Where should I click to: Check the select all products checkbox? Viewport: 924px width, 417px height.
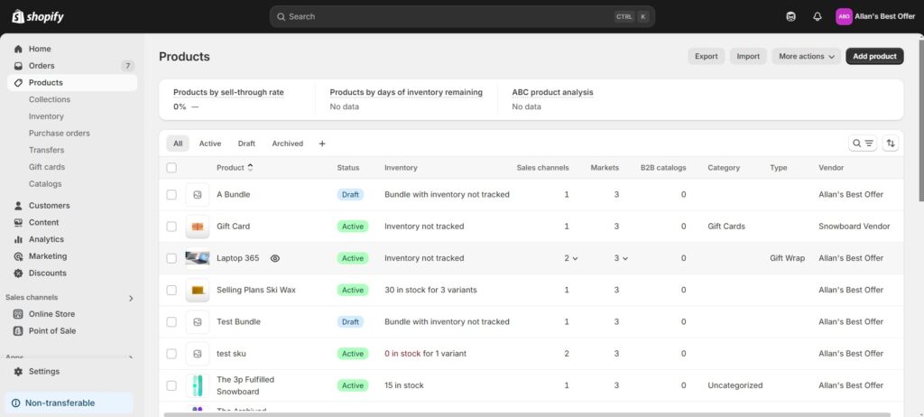[x=171, y=168]
